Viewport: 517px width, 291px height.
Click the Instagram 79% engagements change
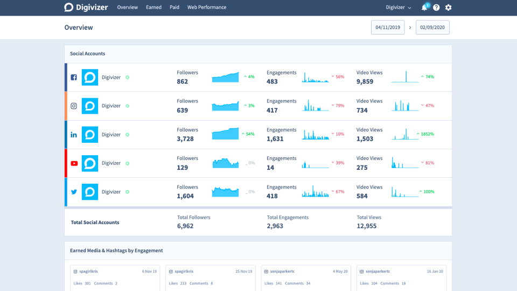tap(338, 106)
